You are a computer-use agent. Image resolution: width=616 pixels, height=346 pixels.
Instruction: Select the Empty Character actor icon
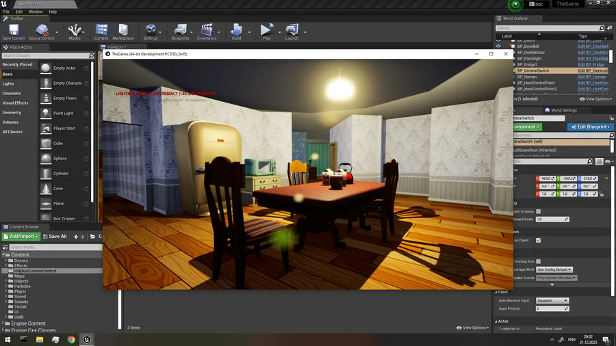(x=46, y=83)
